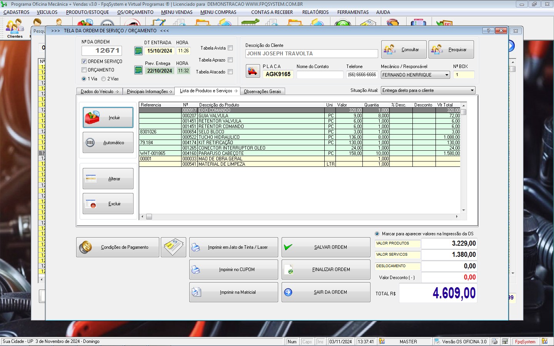Expand the Mecânico / Responsável dropdown
Image resolution: width=554 pixels, height=346 pixels.
447,75
